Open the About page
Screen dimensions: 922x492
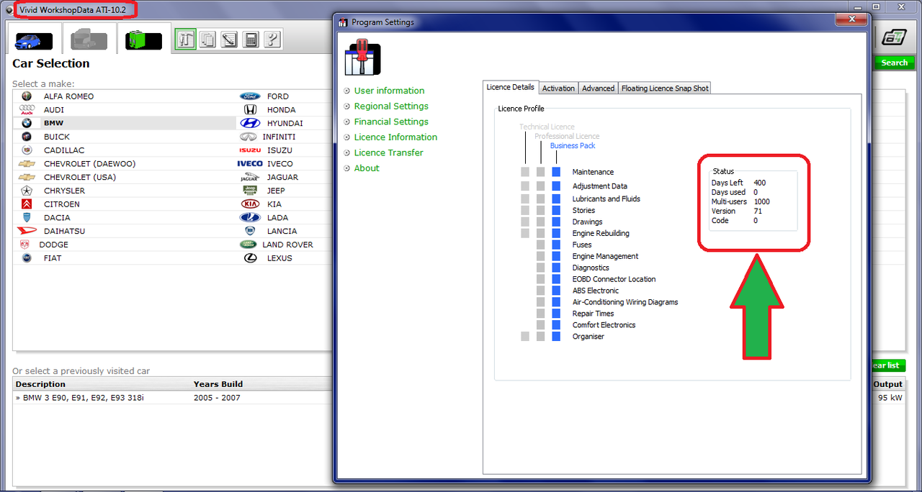(367, 168)
